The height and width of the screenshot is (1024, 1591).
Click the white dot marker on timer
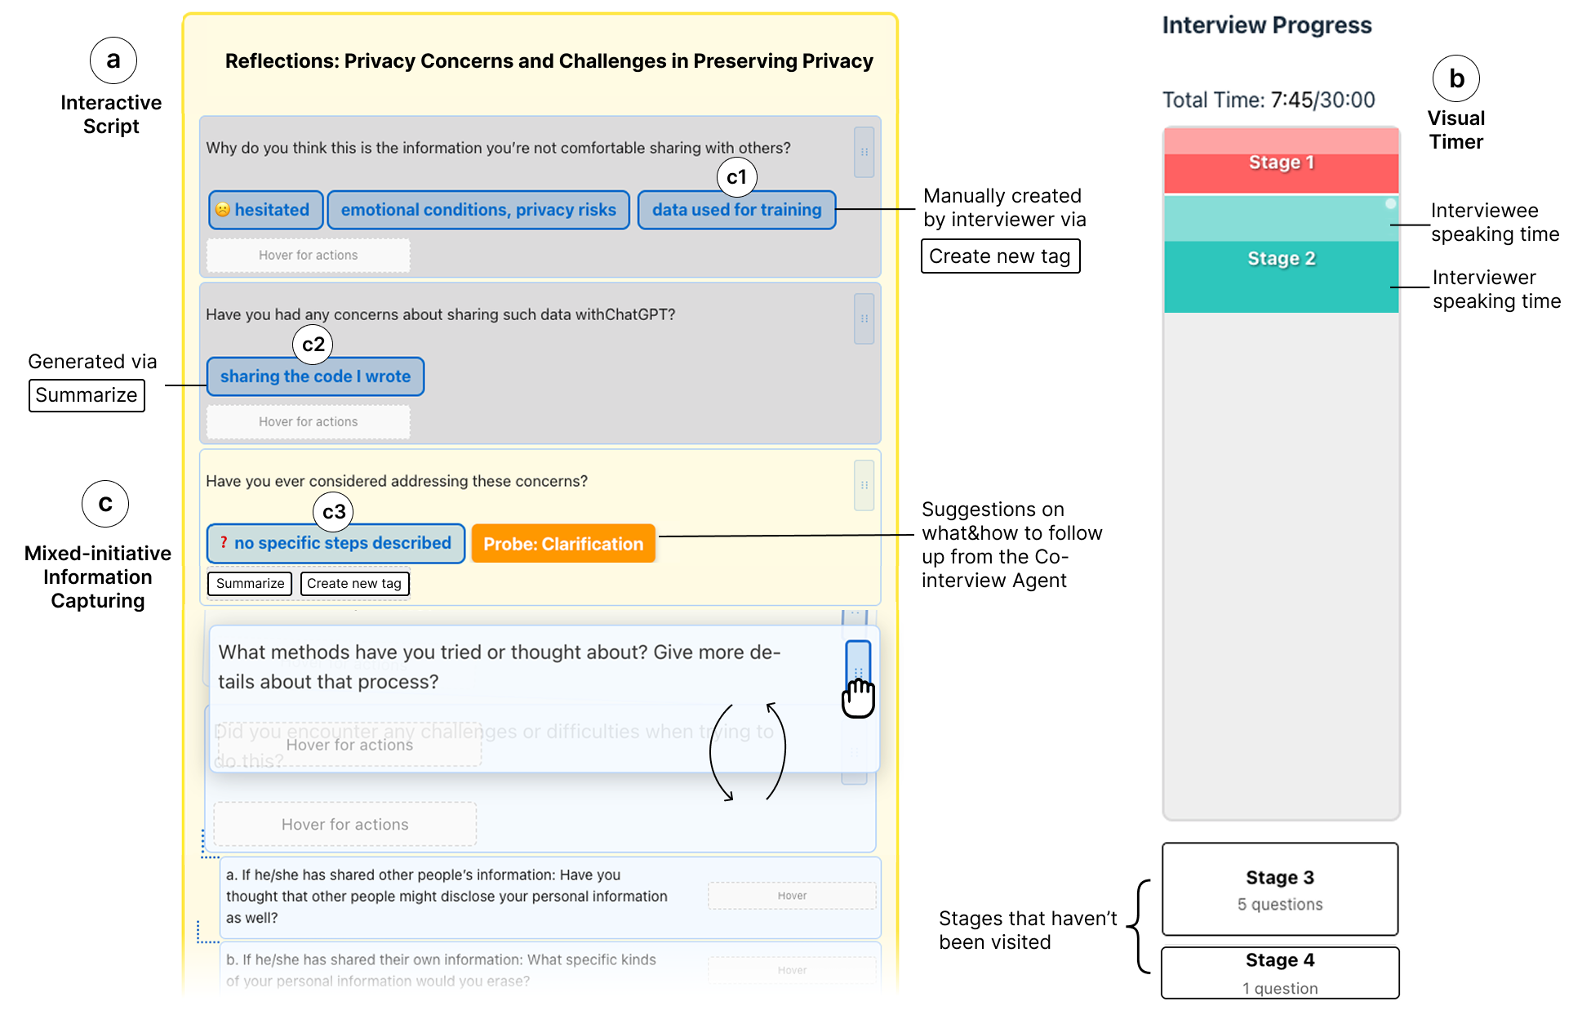click(1390, 203)
